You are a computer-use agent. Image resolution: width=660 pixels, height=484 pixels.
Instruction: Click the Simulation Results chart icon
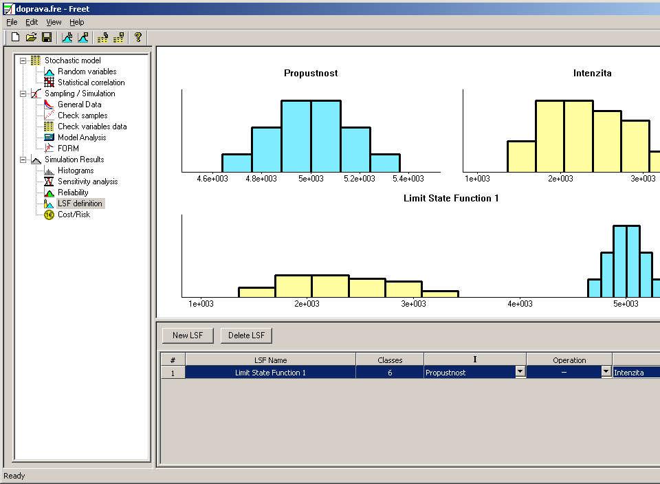(36, 159)
